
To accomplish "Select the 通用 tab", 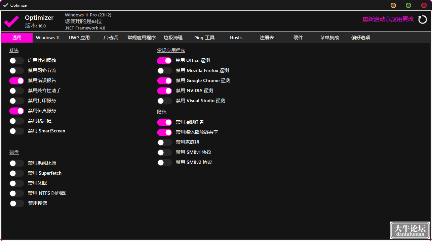I will tap(17, 38).
